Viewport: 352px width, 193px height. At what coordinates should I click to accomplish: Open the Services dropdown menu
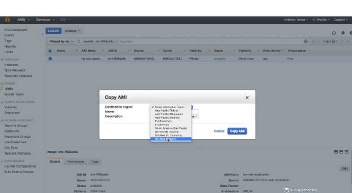click(x=45, y=20)
